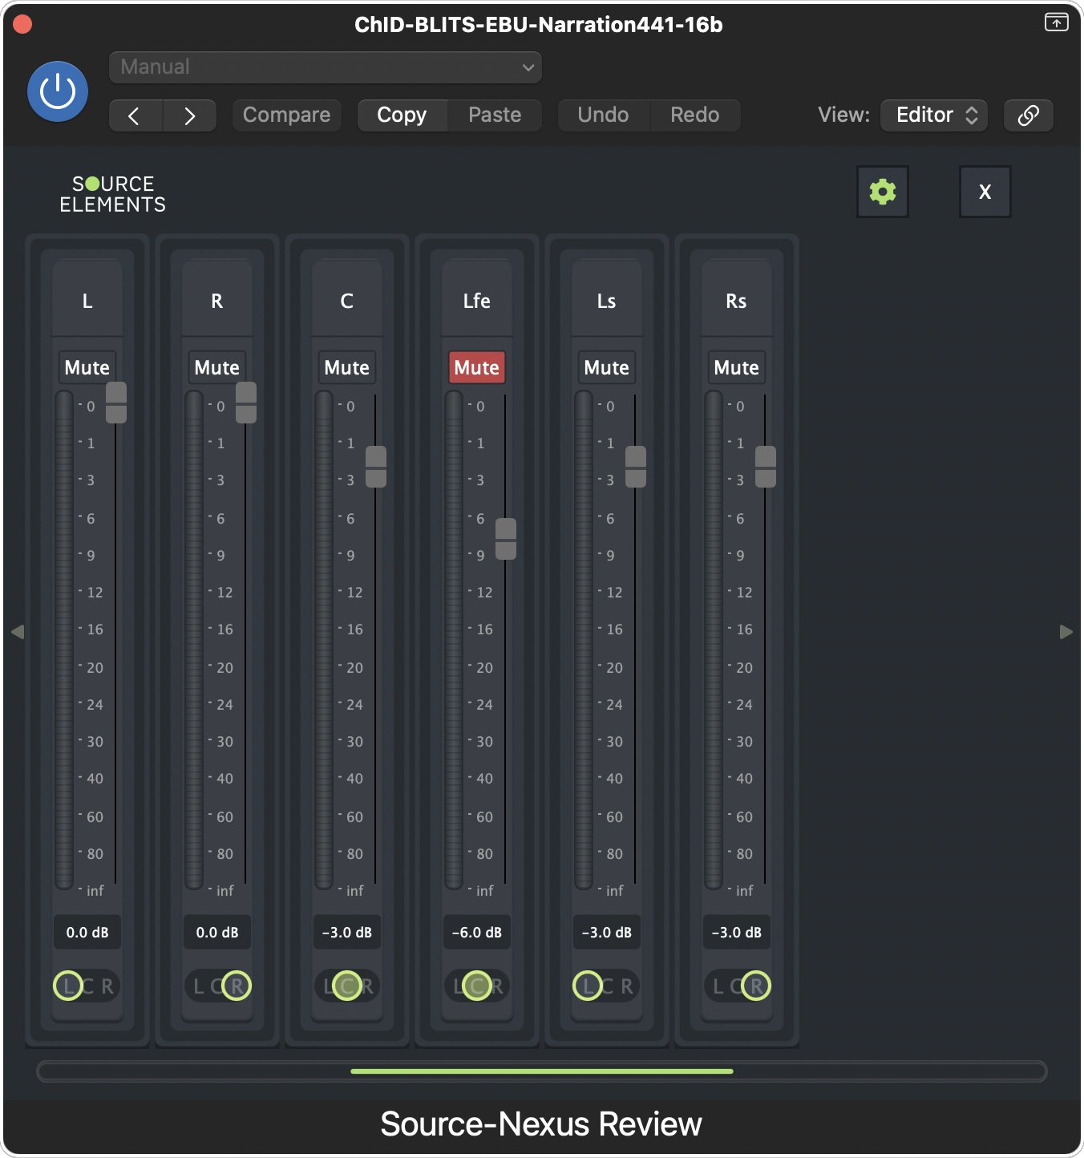The width and height of the screenshot is (1084, 1158).
Task: Click the Paste button
Action: coord(495,115)
